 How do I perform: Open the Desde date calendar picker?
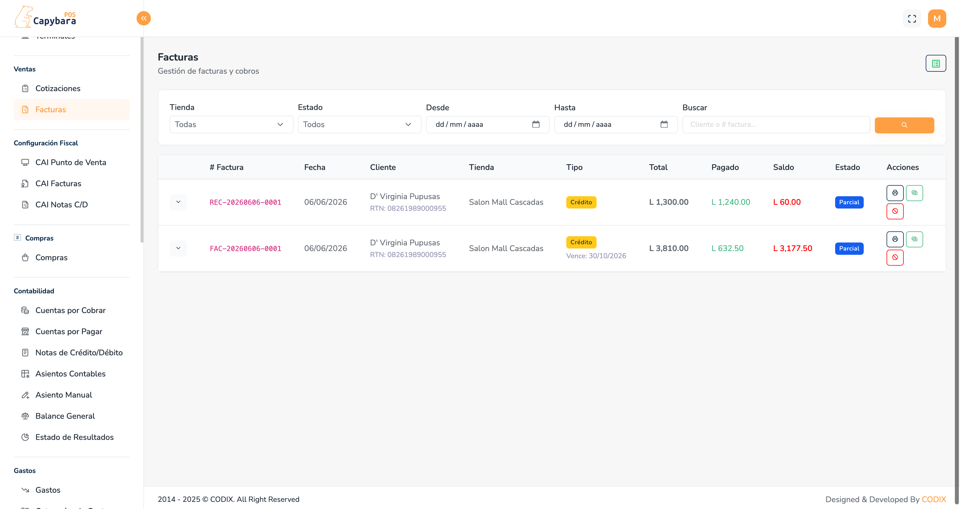[535, 125]
